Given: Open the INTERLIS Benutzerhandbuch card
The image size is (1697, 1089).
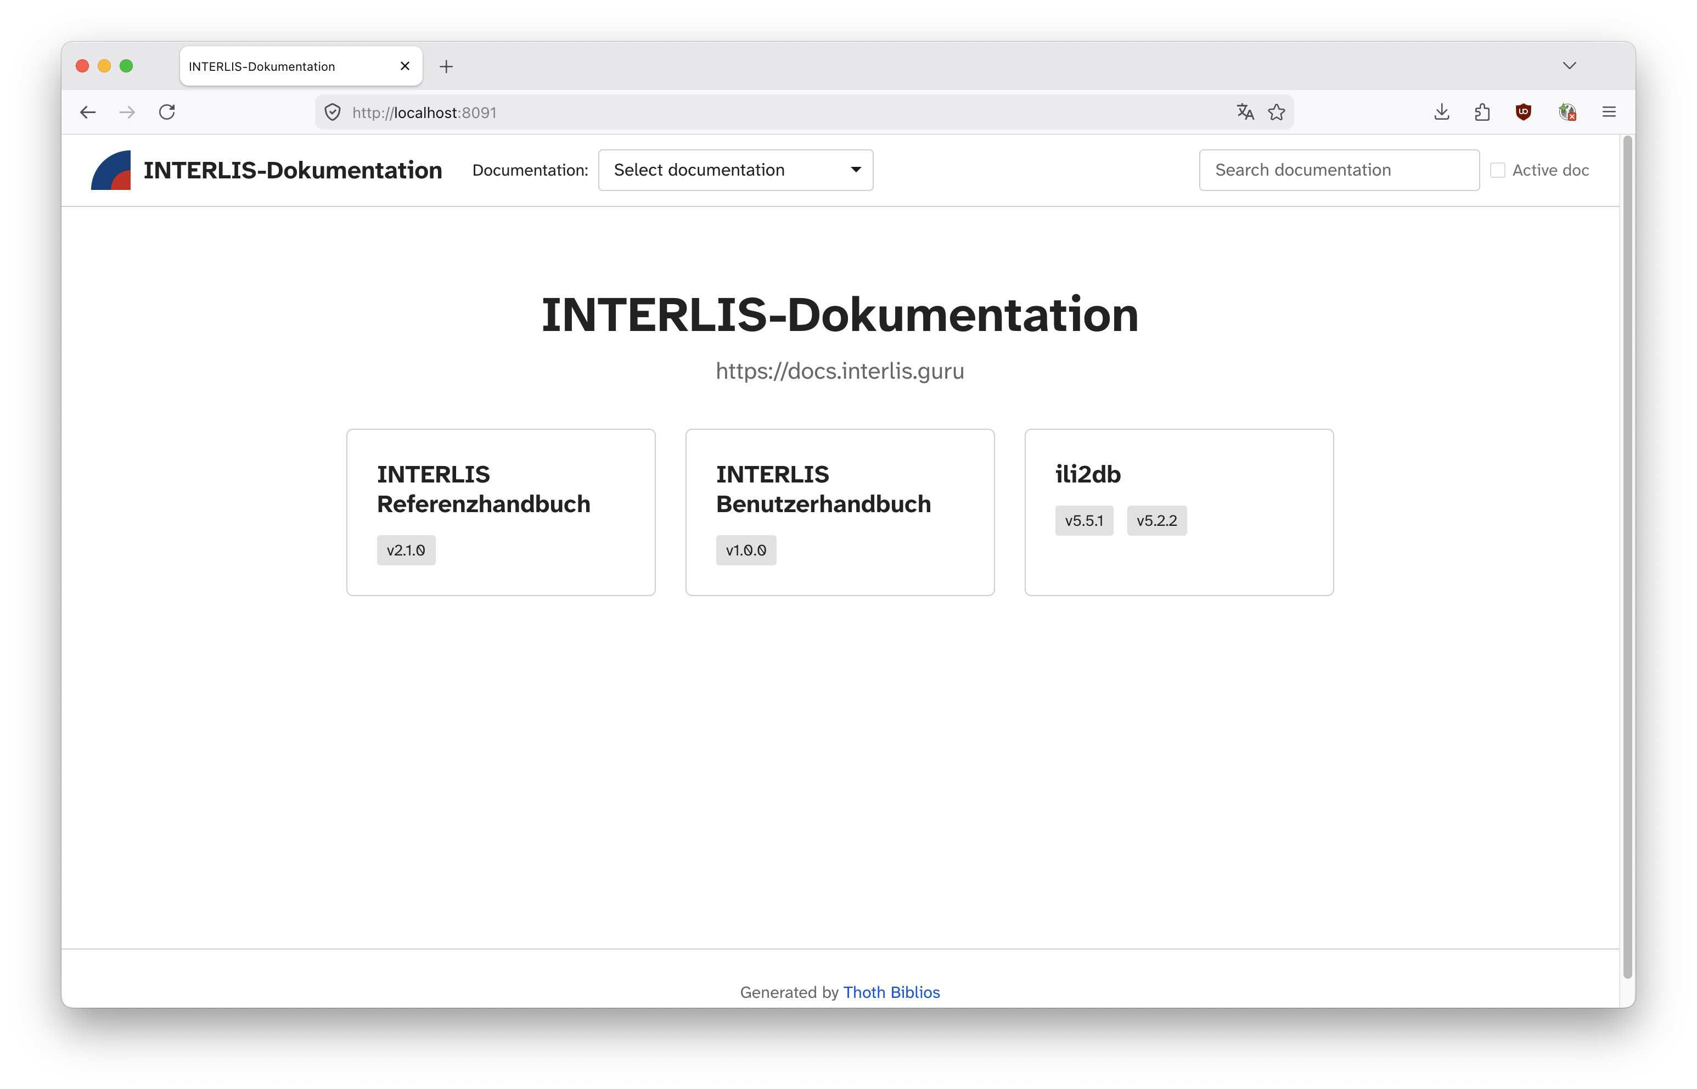Looking at the screenshot, I should point(840,512).
